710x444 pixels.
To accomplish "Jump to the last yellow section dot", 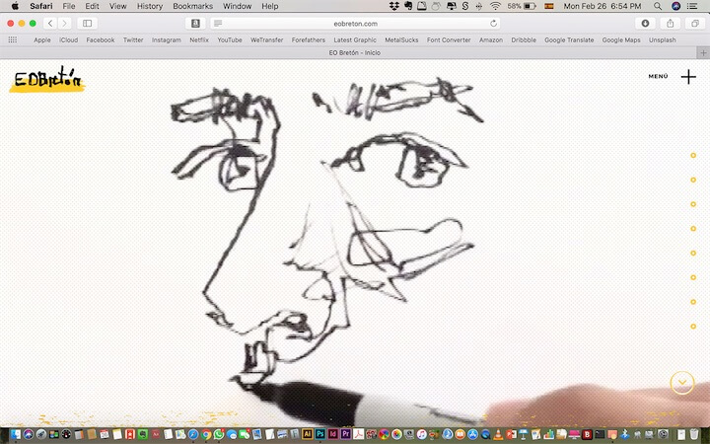I will (693, 326).
